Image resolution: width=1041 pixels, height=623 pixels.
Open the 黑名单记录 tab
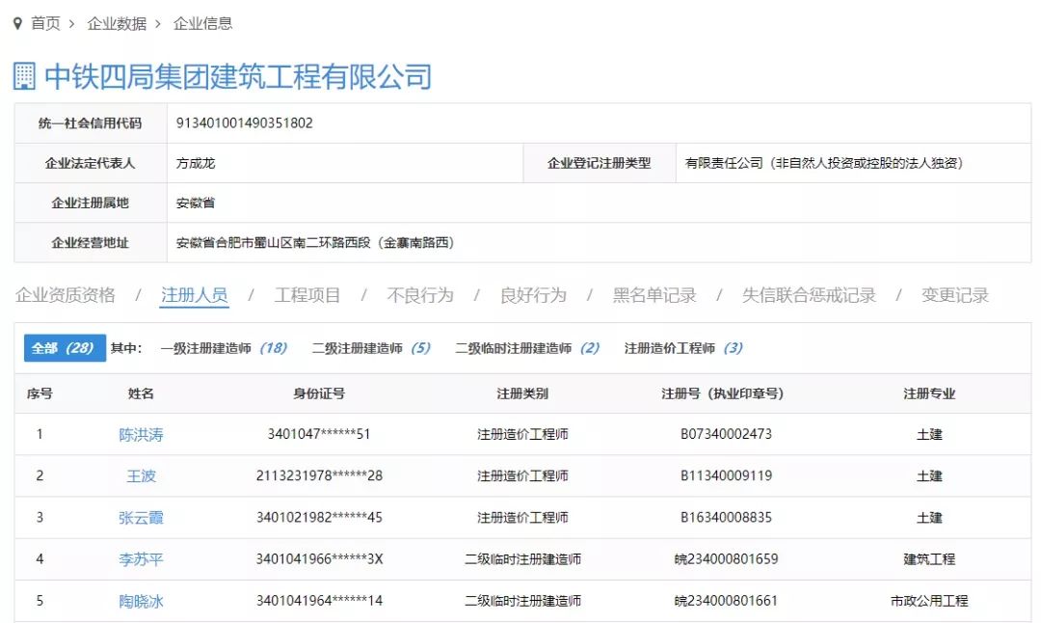click(654, 295)
